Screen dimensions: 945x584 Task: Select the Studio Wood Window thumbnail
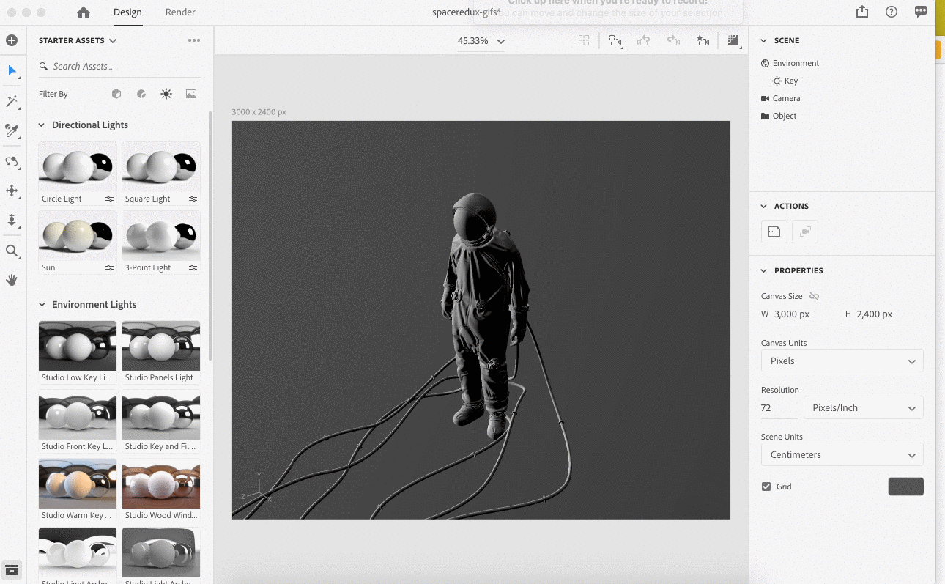161,484
